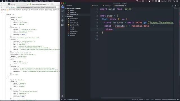
Task: Open the Social bookmarks folder
Action: pyautogui.click(x=42, y=10)
